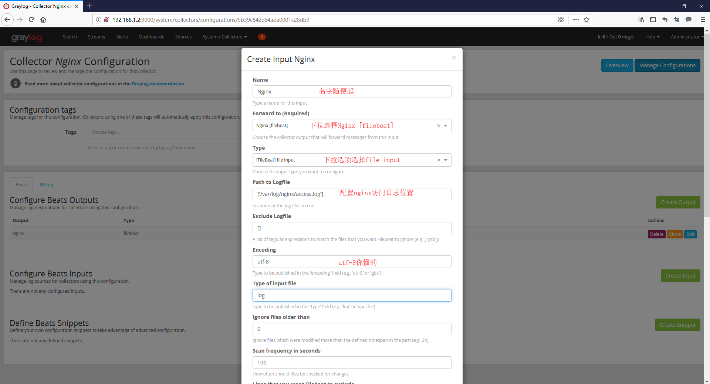Expand the Forward to dropdown arrow
Viewport: 710px width, 384px height.
(446, 126)
